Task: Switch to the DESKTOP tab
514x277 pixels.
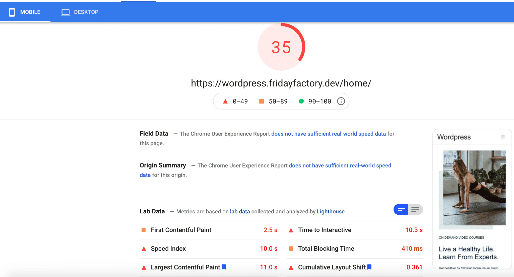Action: (80, 12)
